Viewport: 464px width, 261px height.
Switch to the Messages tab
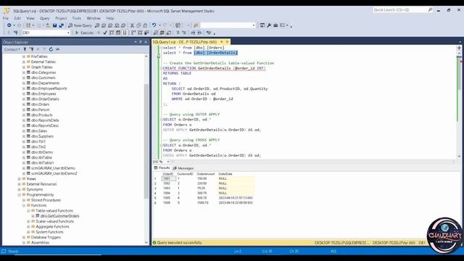click(x=183, y=168)
